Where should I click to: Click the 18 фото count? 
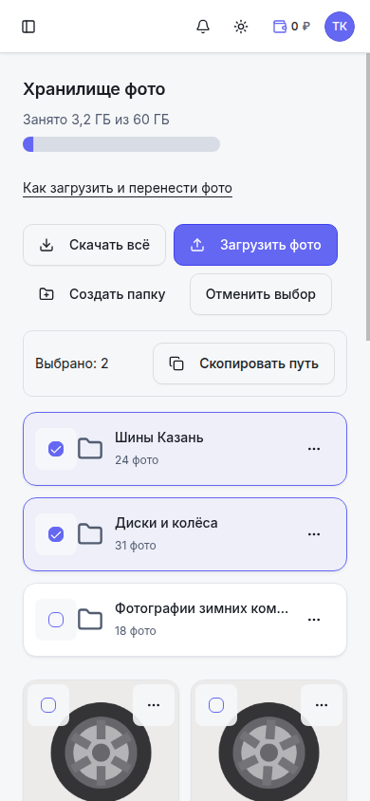coord(136,631)
